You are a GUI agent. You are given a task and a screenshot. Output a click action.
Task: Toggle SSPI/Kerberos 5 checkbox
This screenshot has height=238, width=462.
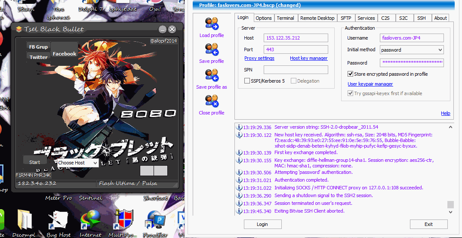click(247, 81)
